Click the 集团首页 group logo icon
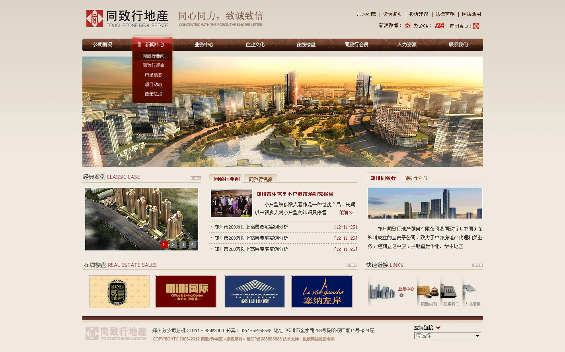The image size is (565, 352). click(x=476, y=26)
